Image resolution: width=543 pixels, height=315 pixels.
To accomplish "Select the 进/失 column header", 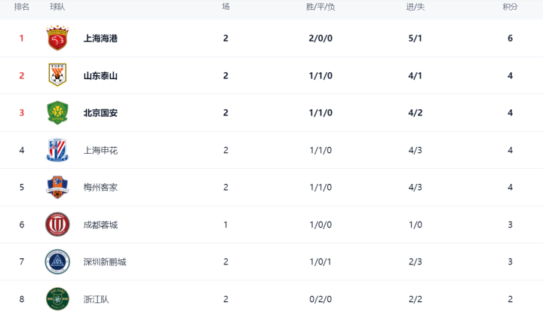I will 416,7.
